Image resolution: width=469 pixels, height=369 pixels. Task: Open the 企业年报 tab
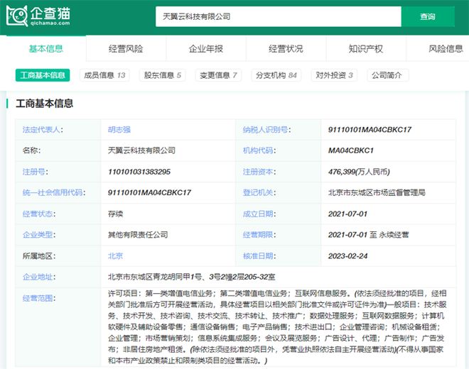[x=206, y=49]
